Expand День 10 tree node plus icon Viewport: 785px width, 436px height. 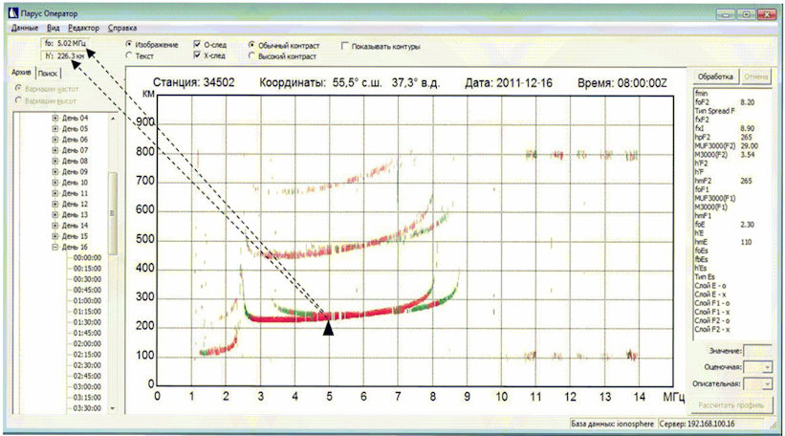pos(55,183)
